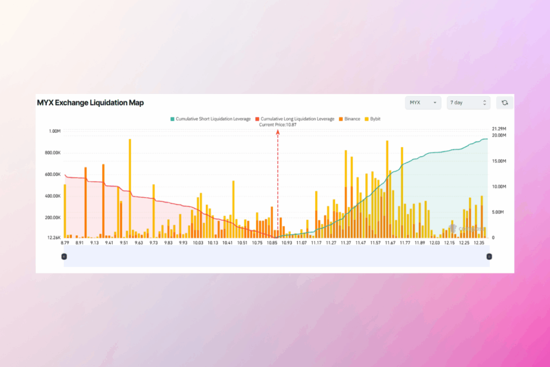Toggle Cumulative Long Liquidation Leverage legend
550x367 pixels.
[297, 119]
